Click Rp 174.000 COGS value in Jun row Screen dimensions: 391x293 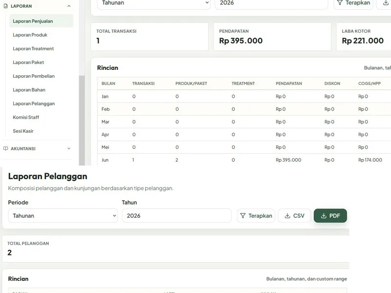click(x=370, y=160)
